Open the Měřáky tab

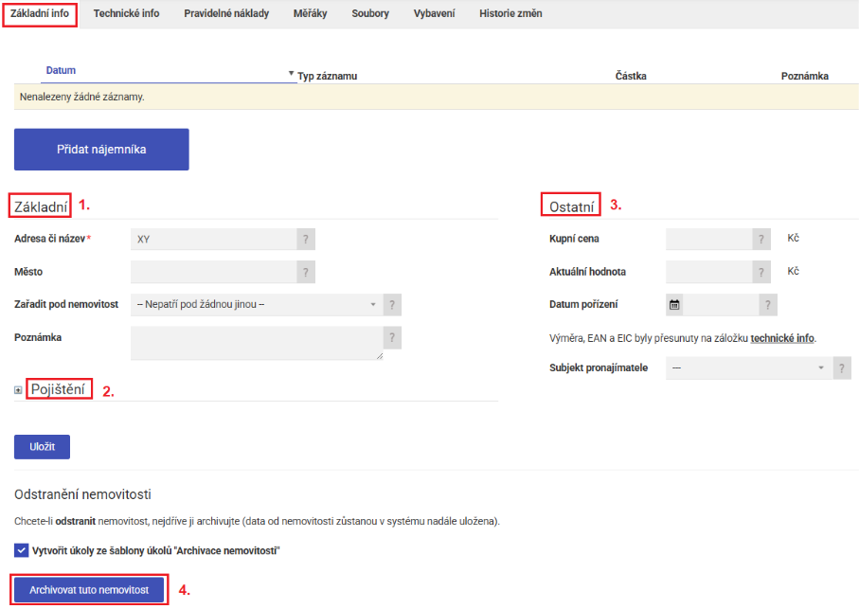point(310,14)
